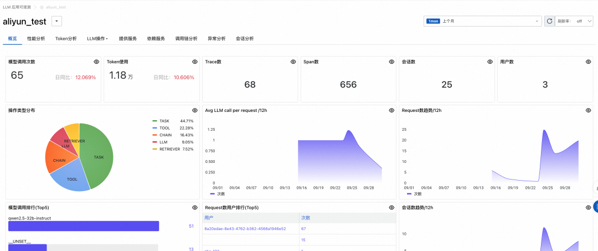Viewport: 598px width, 251px height.
Task: Click the __UNSET__ model count 13
Action: (x=192, y=249)
